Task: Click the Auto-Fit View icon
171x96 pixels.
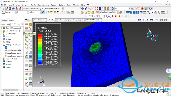Action: (97, 9)
